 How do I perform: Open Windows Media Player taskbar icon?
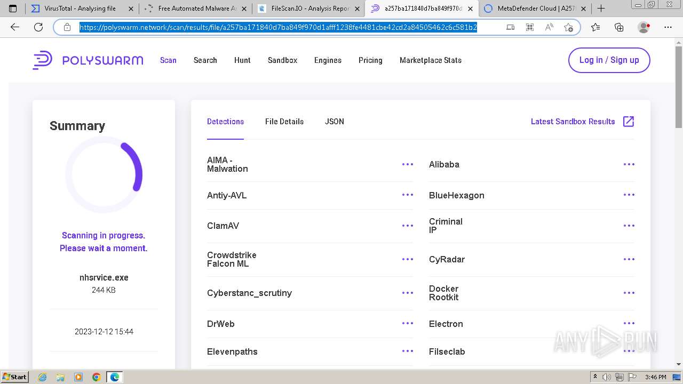pyautogui.click(x=78, y=377)
